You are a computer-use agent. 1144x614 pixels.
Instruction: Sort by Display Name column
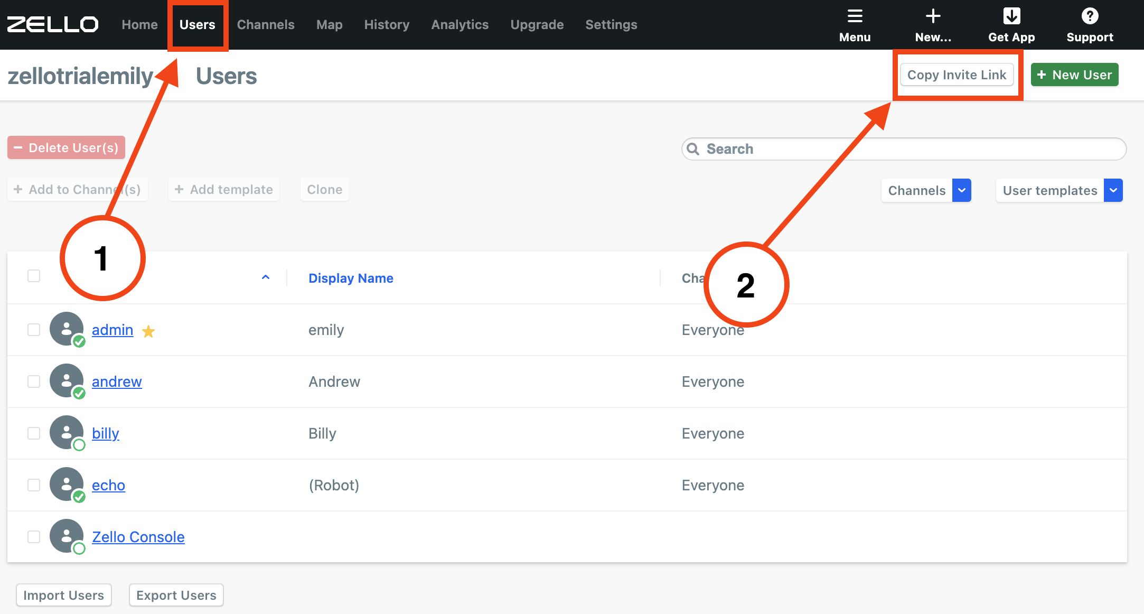[351, 278]
